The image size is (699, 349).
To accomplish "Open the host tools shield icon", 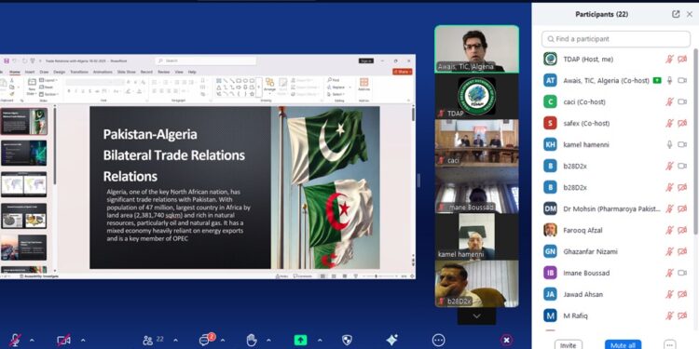I will pyautogui.click(x=347, y=341).
